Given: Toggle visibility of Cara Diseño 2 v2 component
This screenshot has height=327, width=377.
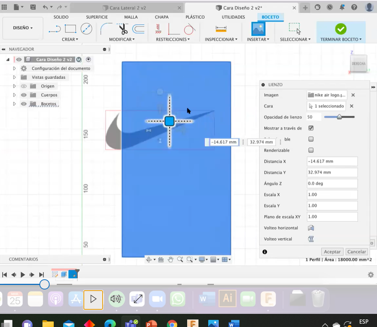Looking at the screenshot, I should [19, 60].
